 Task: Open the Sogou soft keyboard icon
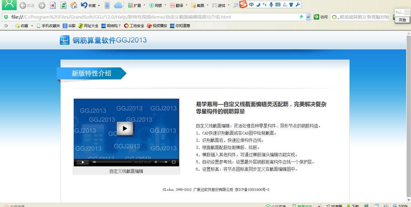(x=278, y=5)
